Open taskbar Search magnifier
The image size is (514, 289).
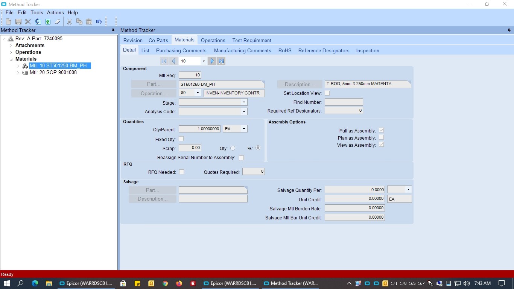(x=21, y=283)
